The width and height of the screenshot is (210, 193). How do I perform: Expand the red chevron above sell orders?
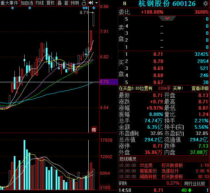tap(167, 18)
